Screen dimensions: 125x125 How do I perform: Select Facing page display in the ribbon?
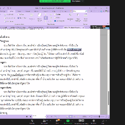51,14
